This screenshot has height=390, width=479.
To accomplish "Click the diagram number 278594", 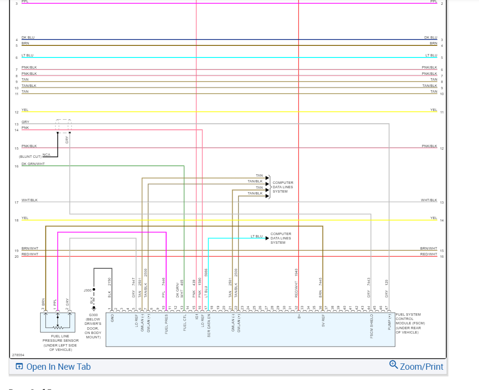I will click(18, 355).
